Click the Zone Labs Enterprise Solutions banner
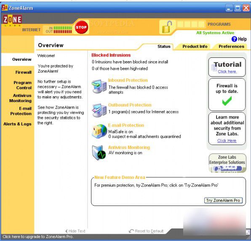This screenshot has height=241, width=251. 227,163
